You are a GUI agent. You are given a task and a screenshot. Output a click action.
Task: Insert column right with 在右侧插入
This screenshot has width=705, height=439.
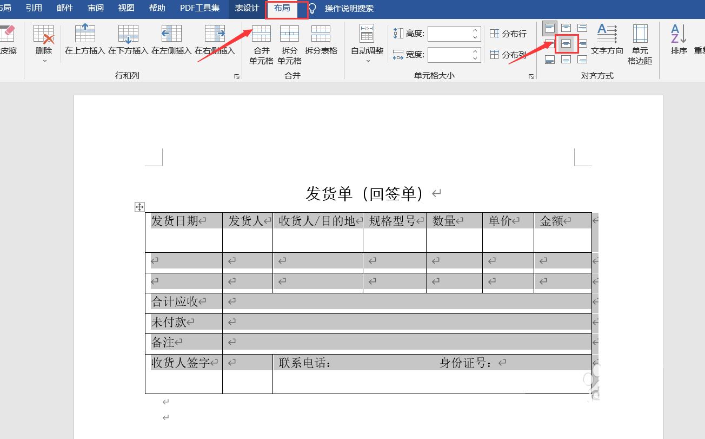(x=215, y=39)
